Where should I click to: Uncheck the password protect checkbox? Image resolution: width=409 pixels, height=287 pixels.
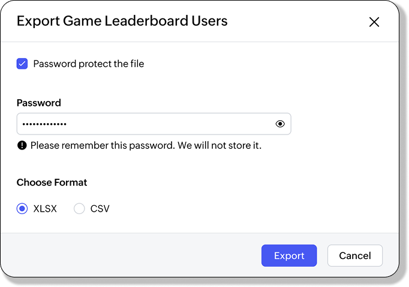point(22,63)
